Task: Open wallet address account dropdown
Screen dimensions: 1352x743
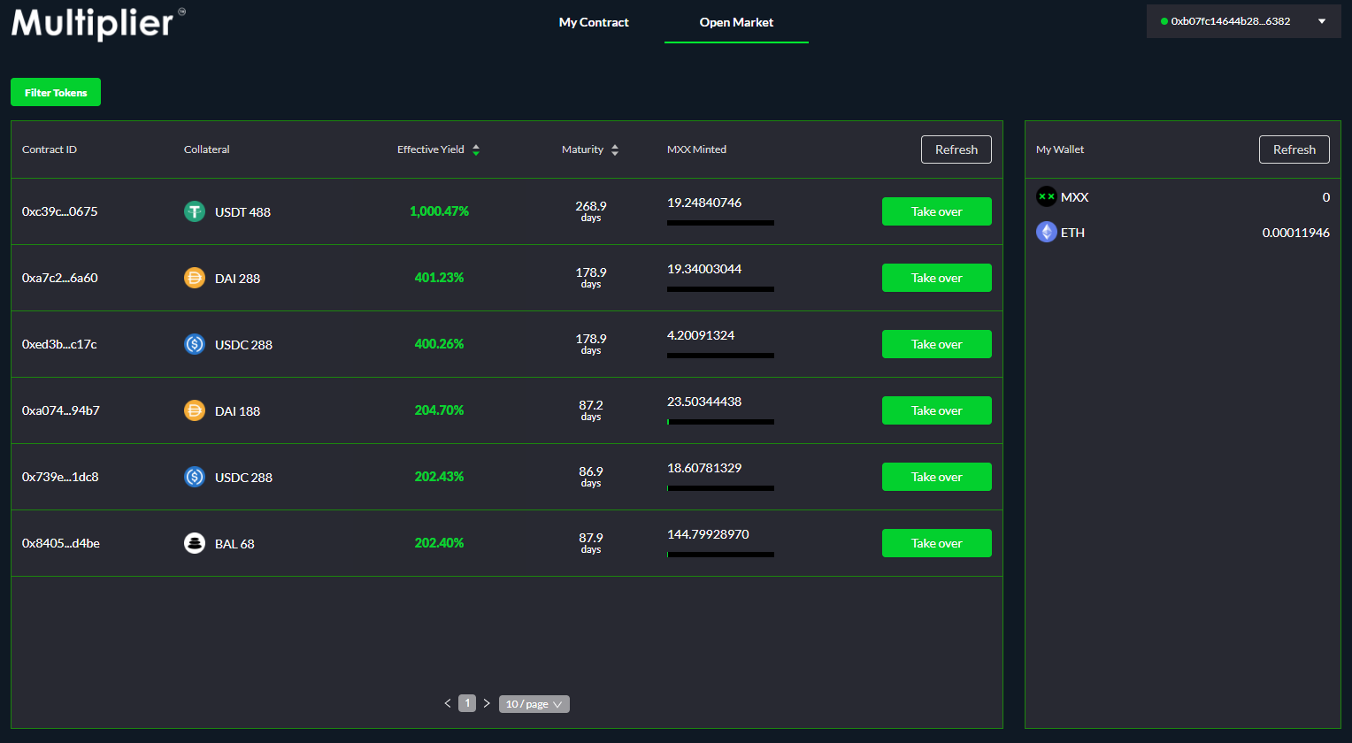Action: click(x=1243, y=21)
